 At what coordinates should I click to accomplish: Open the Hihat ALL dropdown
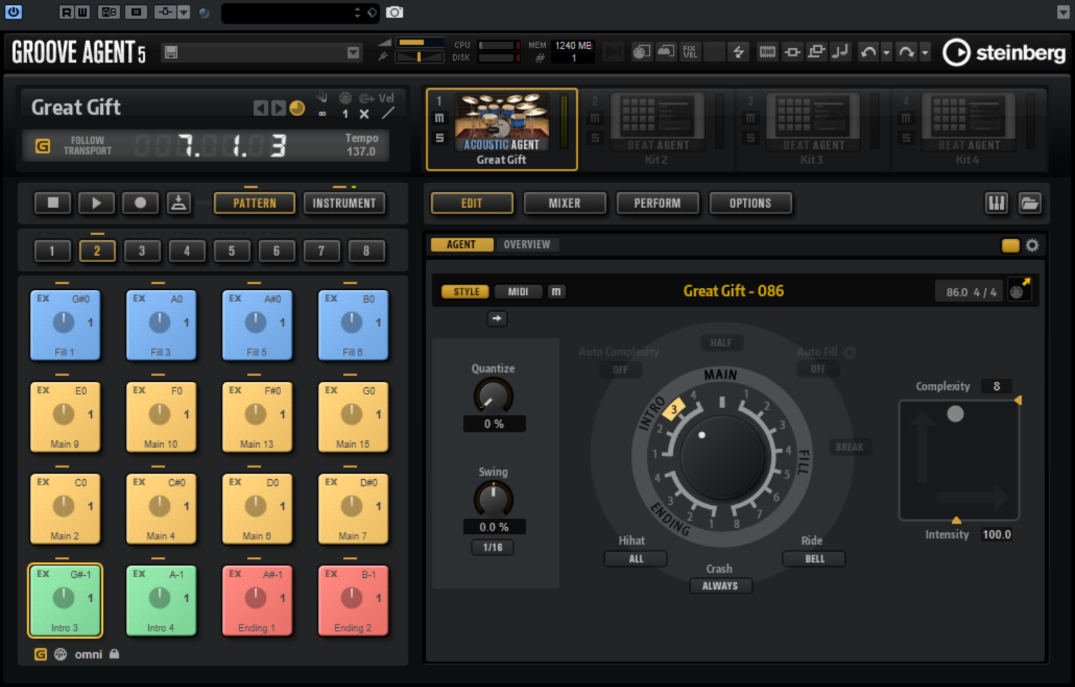coord(636,558)
